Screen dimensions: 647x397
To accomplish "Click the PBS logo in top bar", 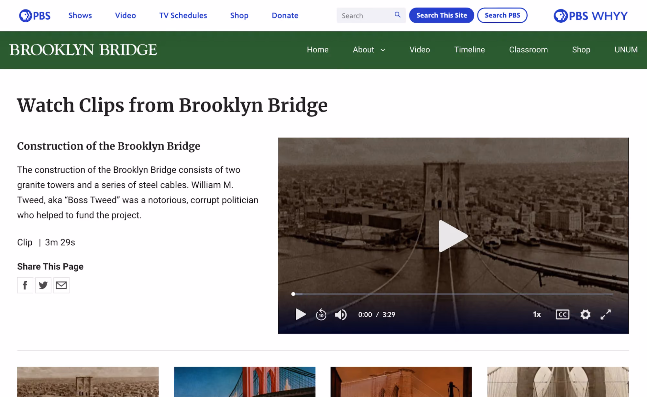I will coord(35,16).
